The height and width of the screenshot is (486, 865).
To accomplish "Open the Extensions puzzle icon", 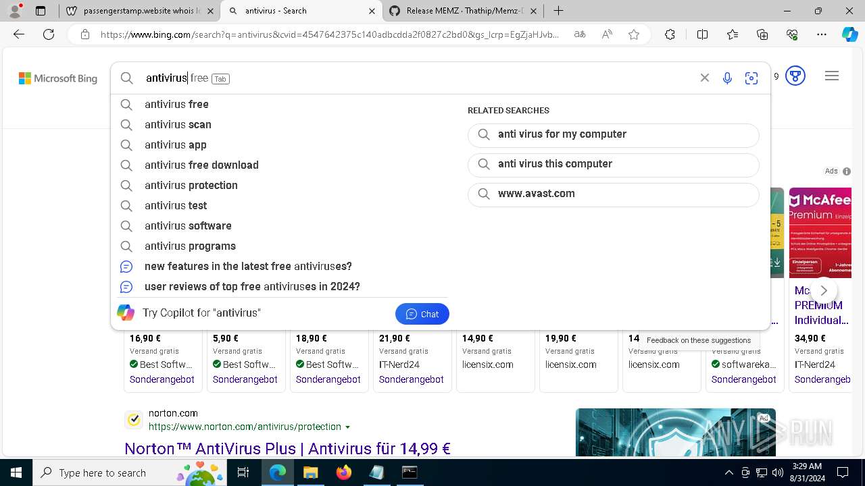I will pos(670,34).
